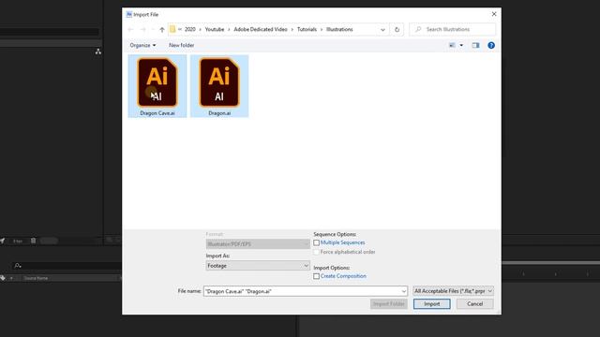Image resolution: width=600 pixels, height=337 pixels.
Task: Expand the File name history arrow
Action: pyautogui.click(x=404, y=291)
